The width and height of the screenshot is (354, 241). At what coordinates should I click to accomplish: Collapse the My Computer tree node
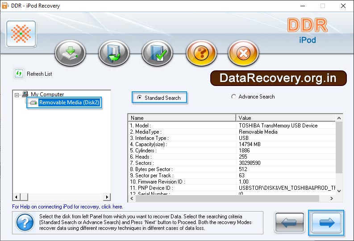(17, 95)
